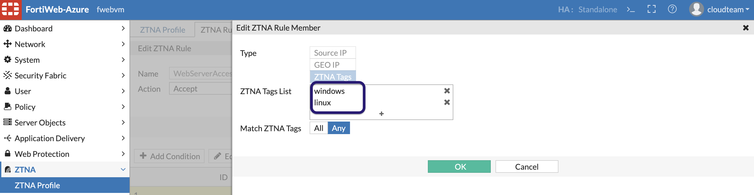The height and width of the screenshot is (195, 754).
Task: Expand the Security Fabric chevron
Action: pyautogui.click(x=123, y=75)
